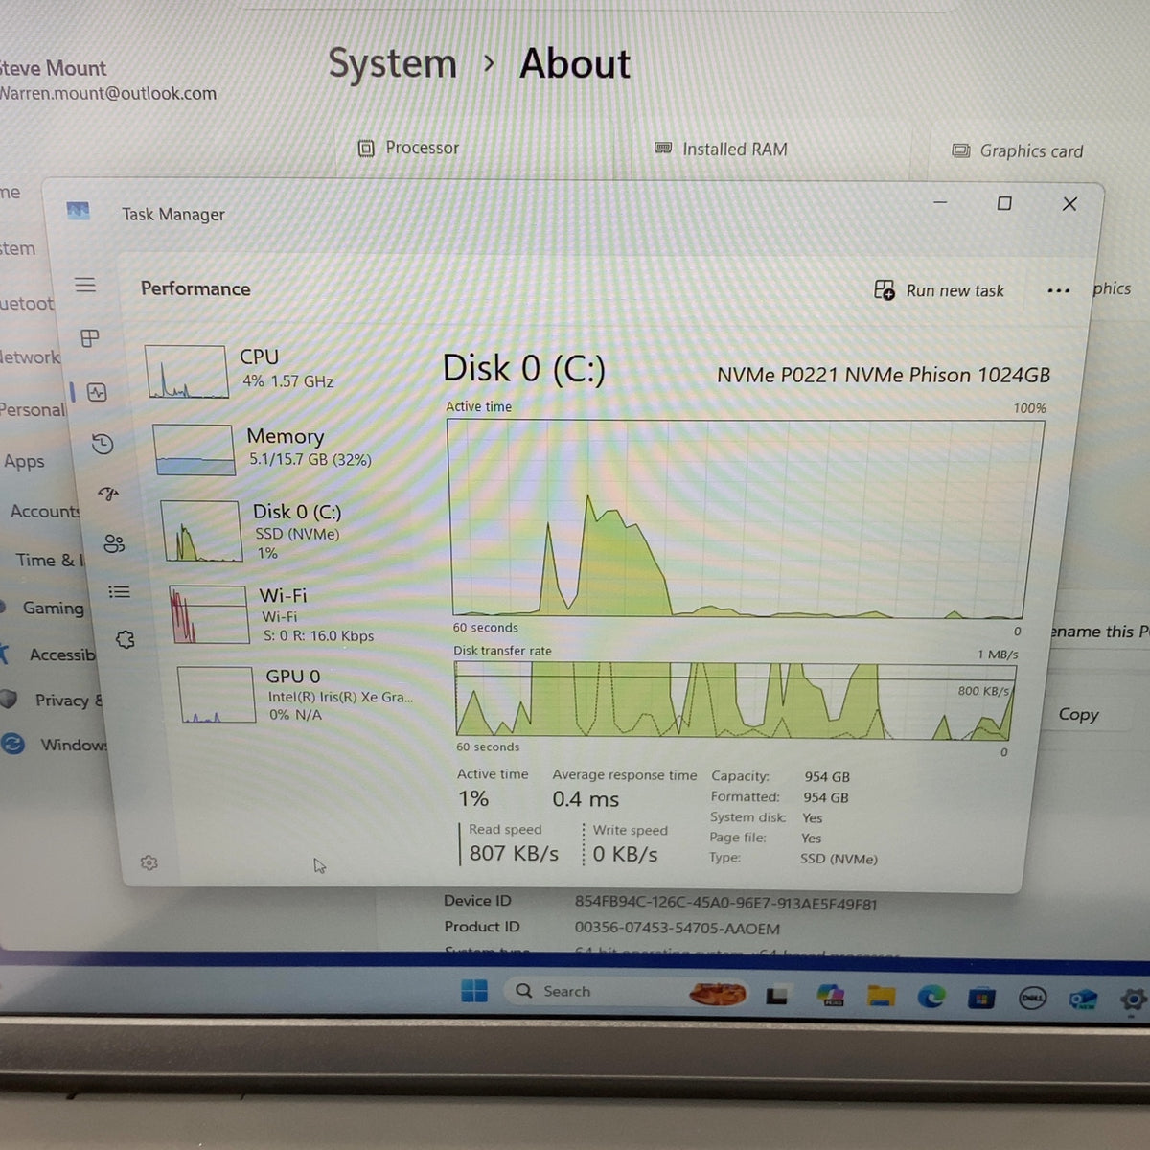This screenshot has height=1150, width=1150.
Task: Open Task View icon on taskbar
Action: pos(777,996)
